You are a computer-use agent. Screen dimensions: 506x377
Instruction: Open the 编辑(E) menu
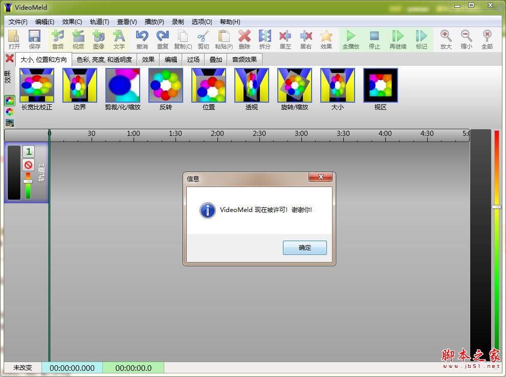[x=45, y=21]
